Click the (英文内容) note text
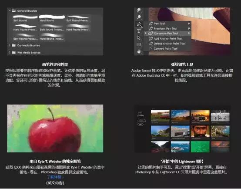Image resolution: width=241 pixels, height=189 pixels. tap(55, 183)
